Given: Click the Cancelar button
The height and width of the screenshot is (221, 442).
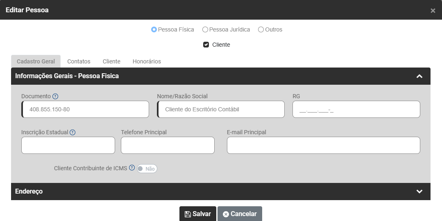Looking at the screenshot, I should tap(240, 214).
